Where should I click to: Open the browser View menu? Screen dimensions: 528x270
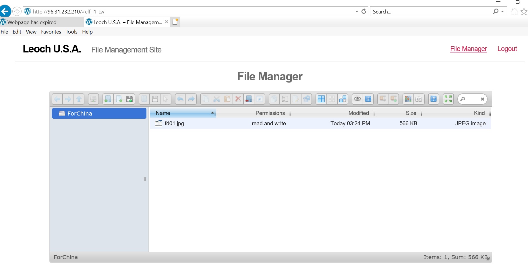tap(31, 32)
